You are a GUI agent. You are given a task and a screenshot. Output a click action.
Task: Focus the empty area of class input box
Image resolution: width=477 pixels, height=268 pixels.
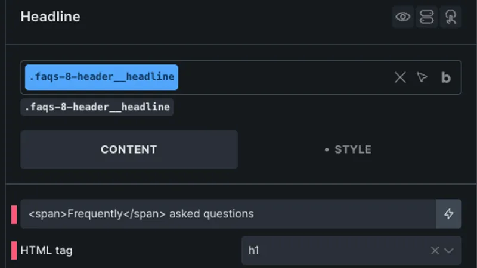pyautogui.click(x=284, y=77)
